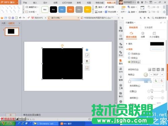Click the 选择窗格 button

(x=142, y=9)
